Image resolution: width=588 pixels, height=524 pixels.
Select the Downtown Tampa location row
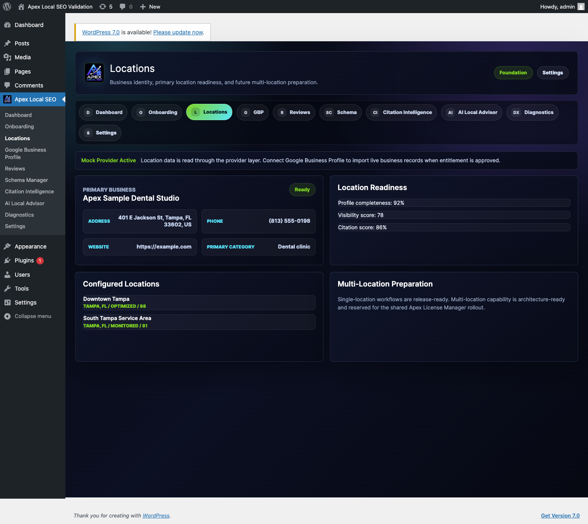coord(199,302)
